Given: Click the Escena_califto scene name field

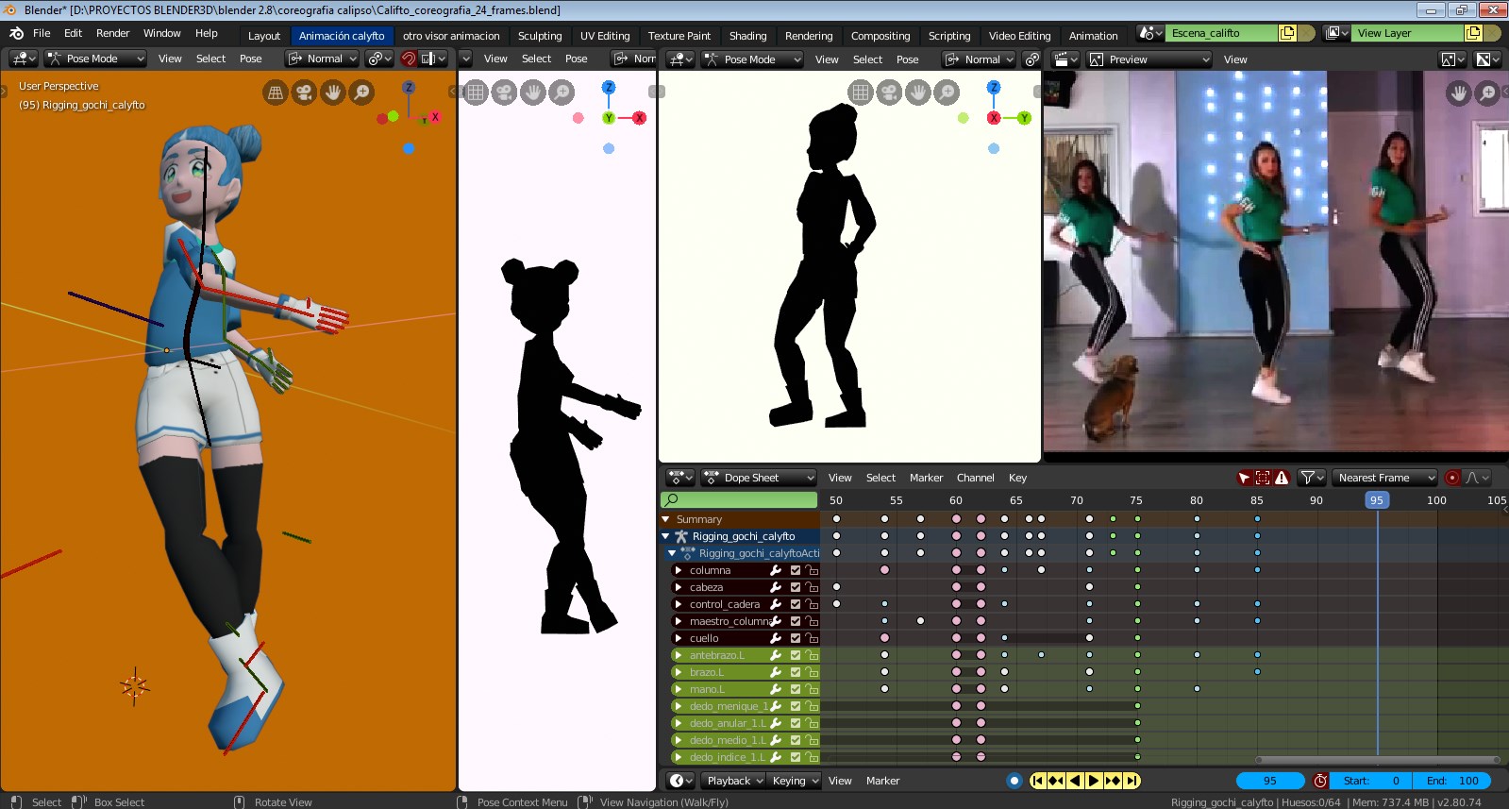Looking at the screenshot, I should [x=1222, y=33].
